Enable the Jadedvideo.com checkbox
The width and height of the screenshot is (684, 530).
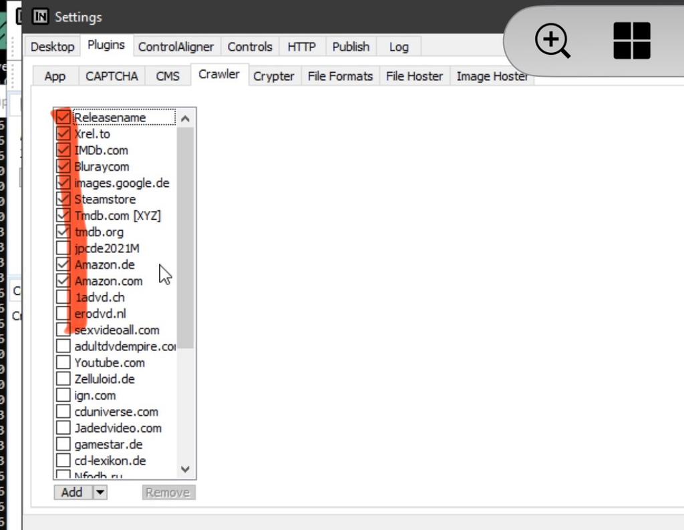63,428
